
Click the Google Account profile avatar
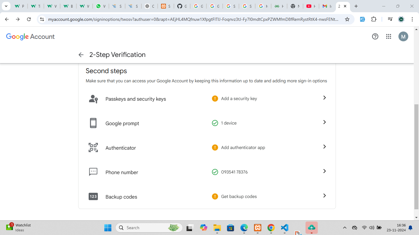403,37
